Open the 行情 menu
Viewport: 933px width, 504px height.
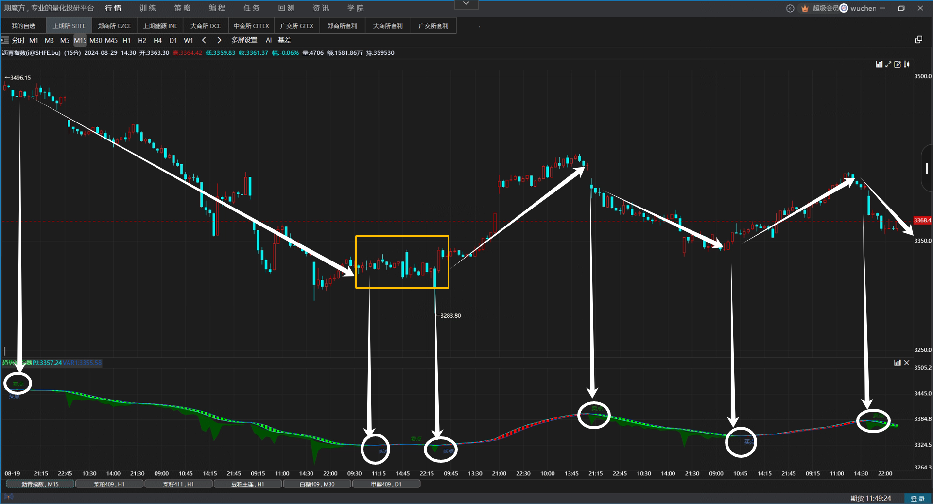[x=113, y=8]
